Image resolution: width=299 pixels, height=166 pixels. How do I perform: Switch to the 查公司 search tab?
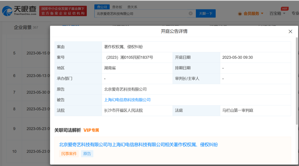tap(102, 7)
